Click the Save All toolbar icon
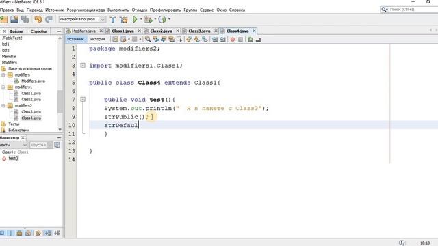The image size is (438, 246). pos(25,19)
